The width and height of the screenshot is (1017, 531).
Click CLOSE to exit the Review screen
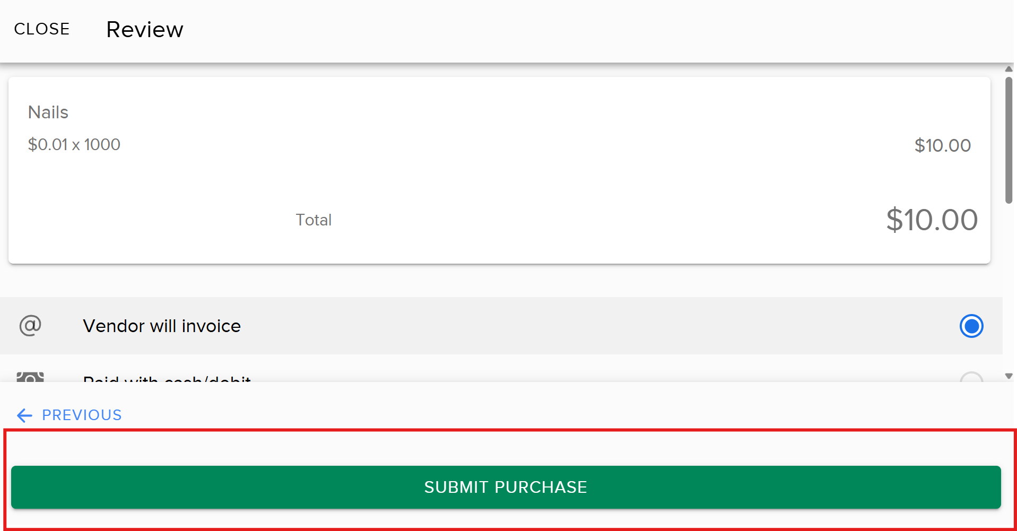tap(41, 29)
